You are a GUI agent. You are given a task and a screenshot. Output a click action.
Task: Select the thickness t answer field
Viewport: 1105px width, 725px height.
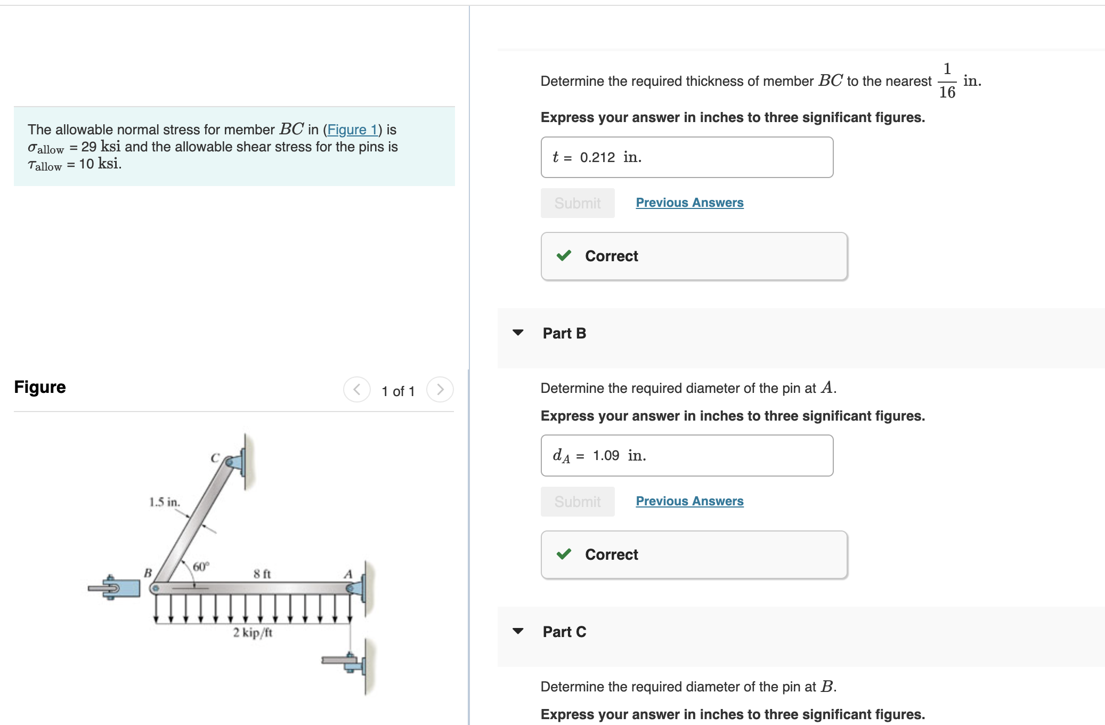point(687,157)
